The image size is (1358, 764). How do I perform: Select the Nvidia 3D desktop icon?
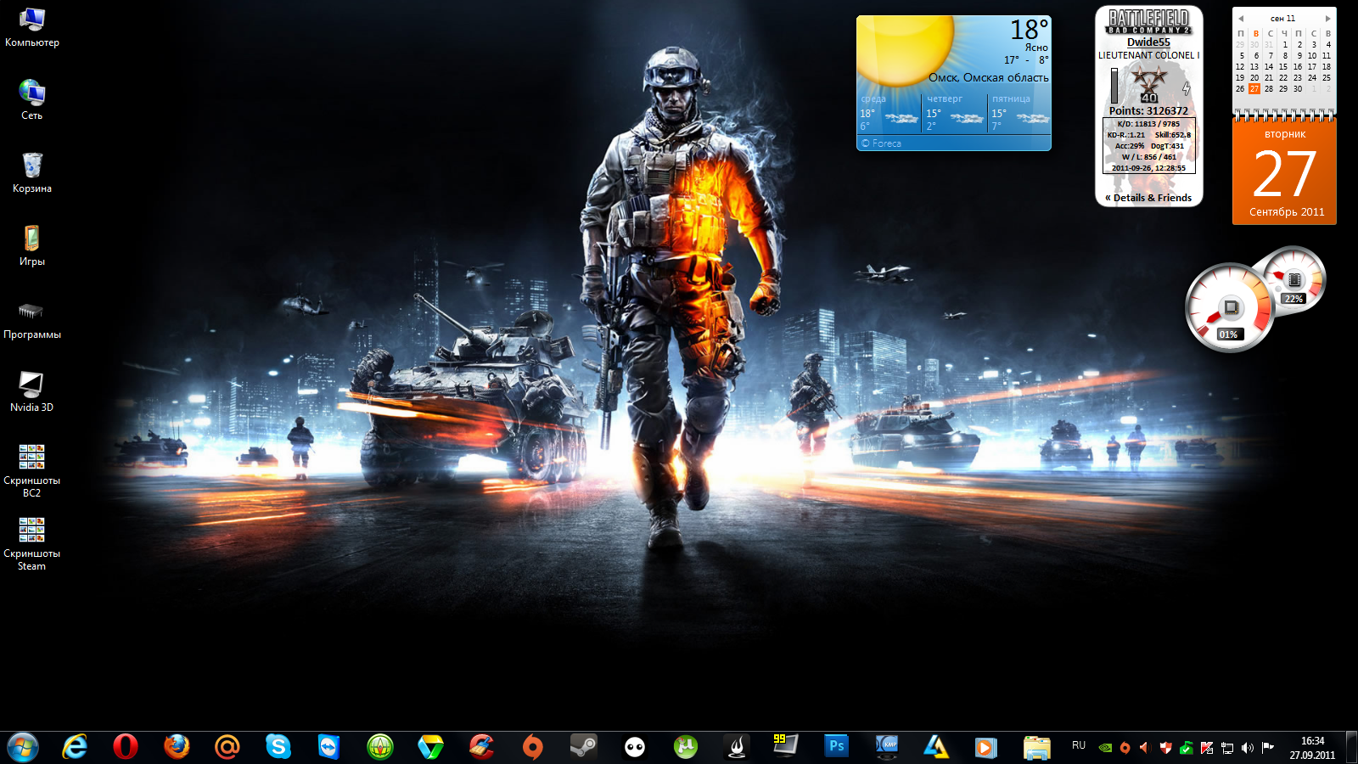point(31,392)
